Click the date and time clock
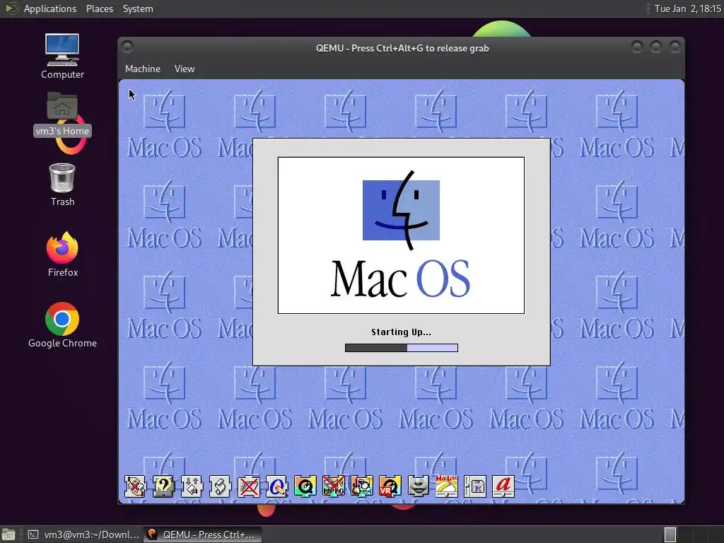724x543 pixels. pos(687,8)
